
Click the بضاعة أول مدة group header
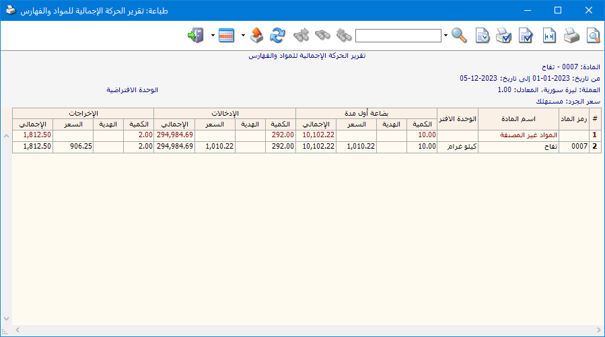[x=366, y=114]
